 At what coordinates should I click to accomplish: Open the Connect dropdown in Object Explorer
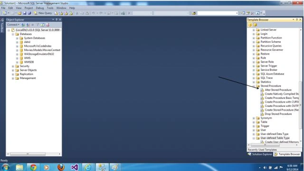pos(13,25)
